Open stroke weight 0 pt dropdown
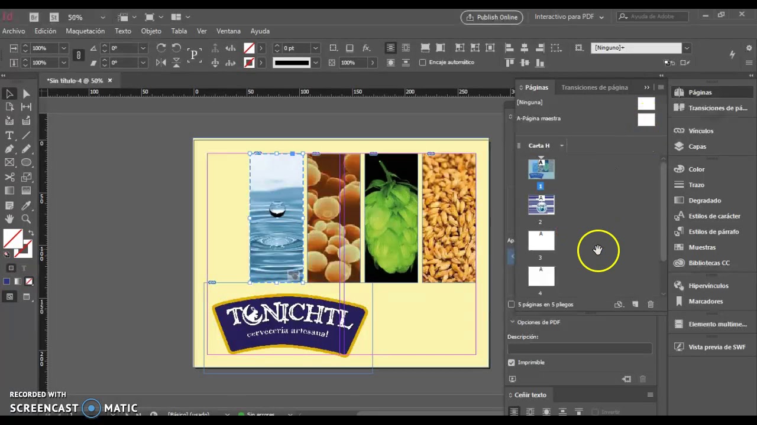The height and width of the screenshot is (425, 757). (315, 48)
